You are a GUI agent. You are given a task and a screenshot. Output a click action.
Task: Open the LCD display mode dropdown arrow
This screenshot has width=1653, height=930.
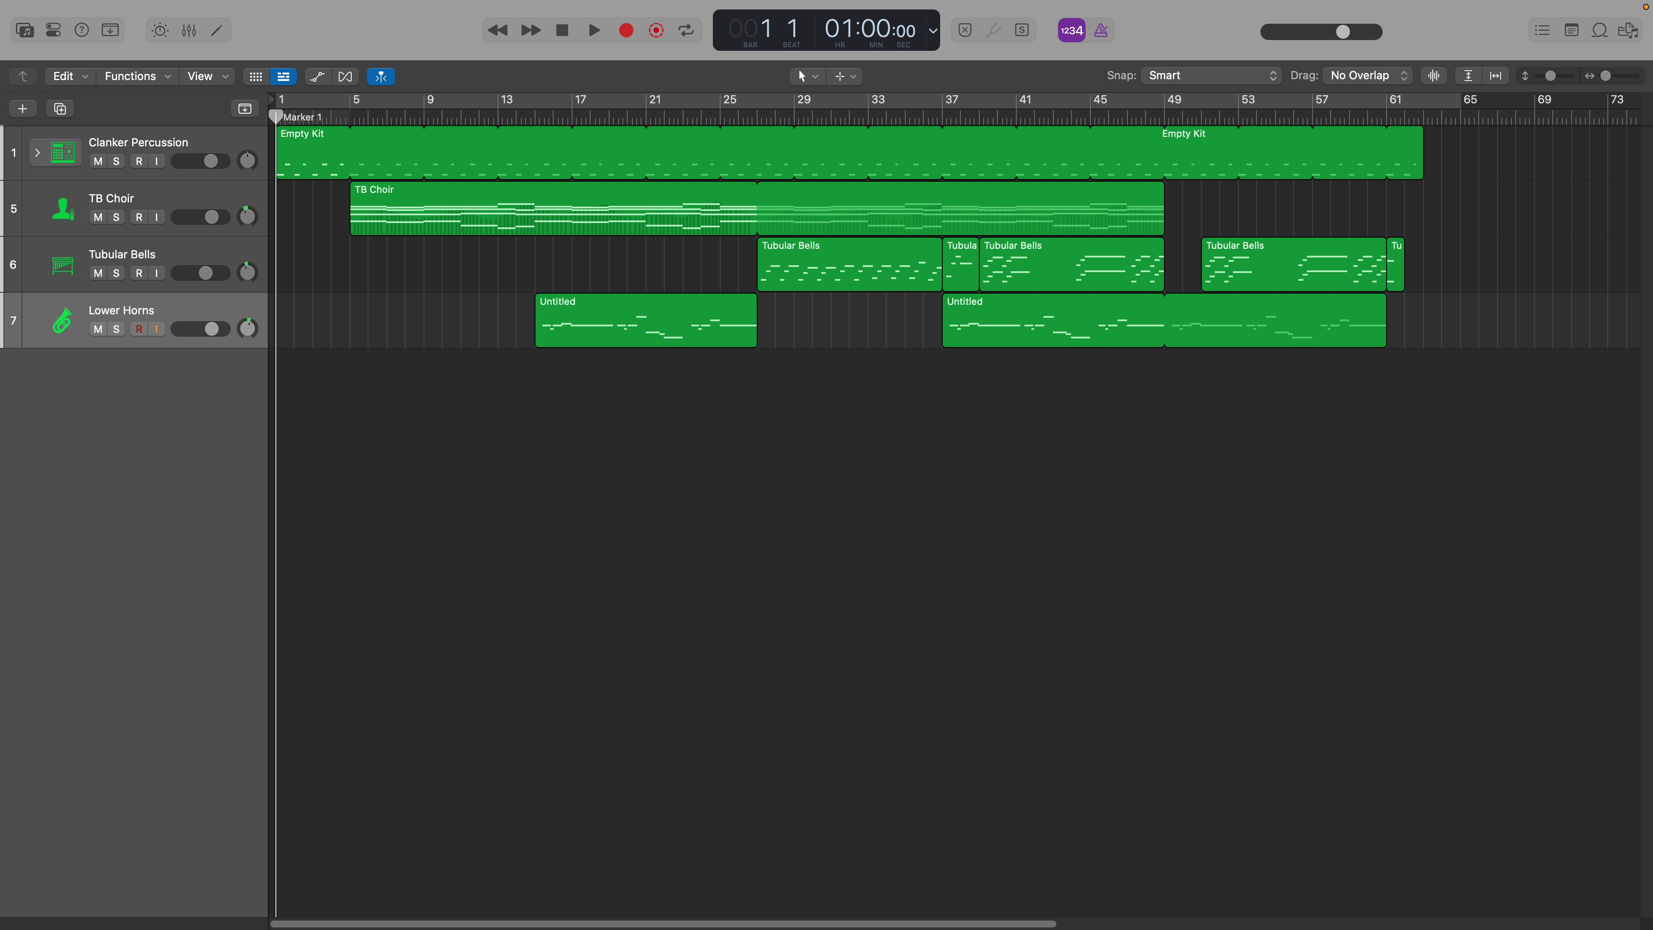(933, 30)
